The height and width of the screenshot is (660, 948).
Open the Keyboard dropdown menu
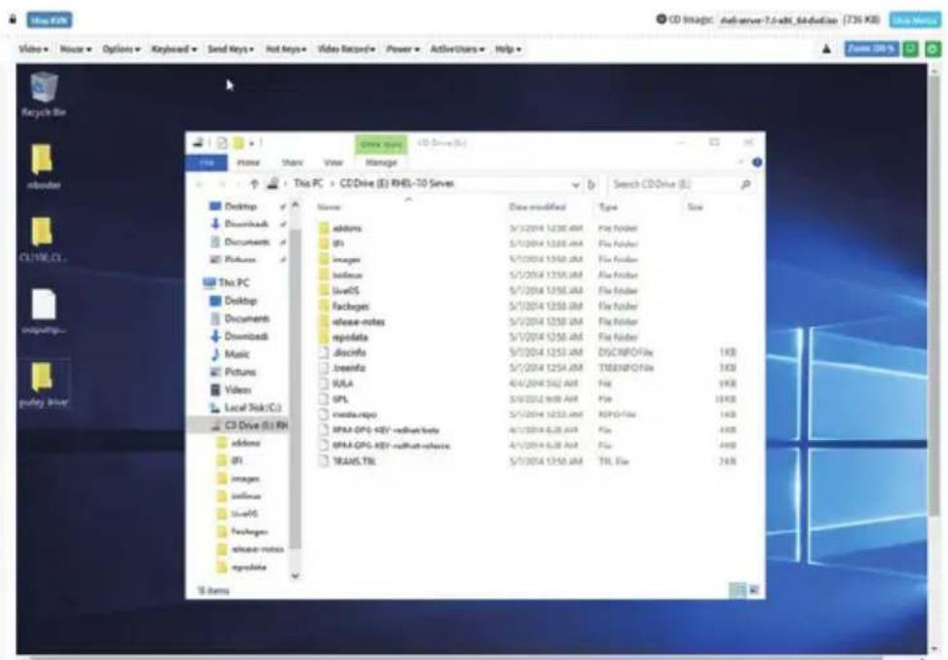[173, 49]
